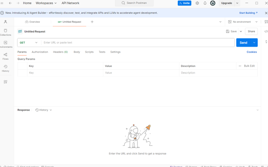268x167 pixels.
Task: Follow the Start Building link
Action: pyautogui.click(x=248, y=13)
